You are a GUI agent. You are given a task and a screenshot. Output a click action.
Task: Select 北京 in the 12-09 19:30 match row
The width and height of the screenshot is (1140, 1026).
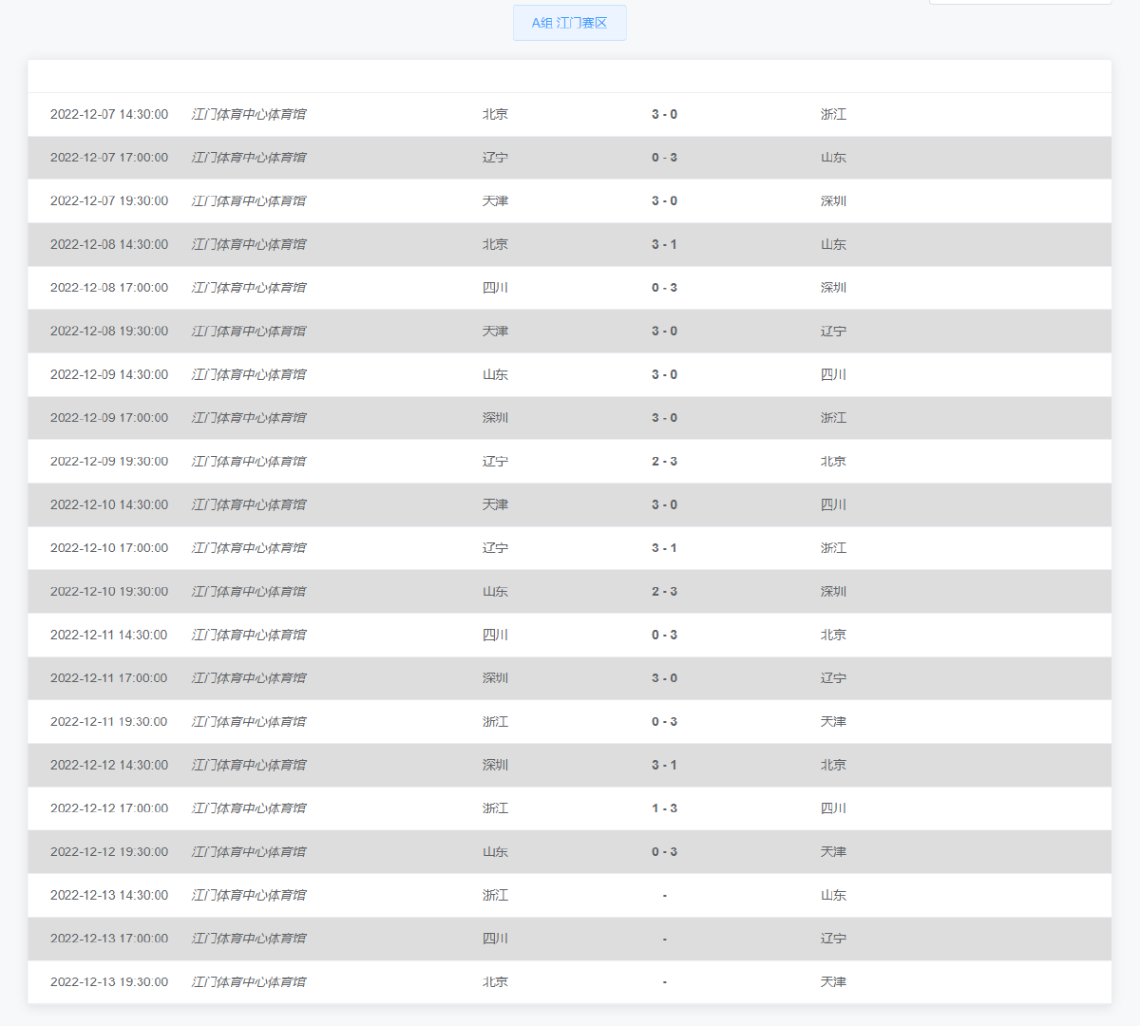click(x=833, y=462)
